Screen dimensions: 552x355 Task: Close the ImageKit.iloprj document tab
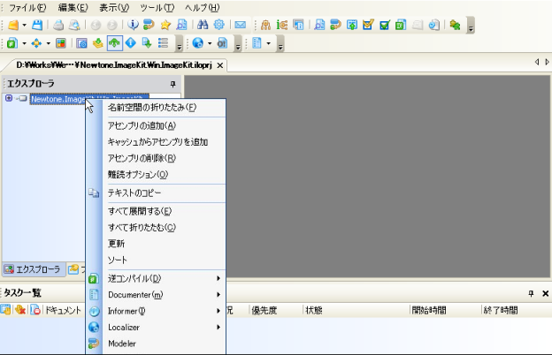[220, 65]
